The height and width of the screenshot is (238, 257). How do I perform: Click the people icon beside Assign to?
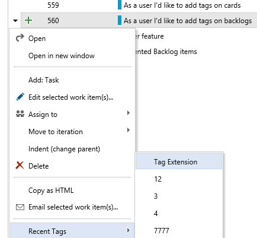click(x=20, y=114)
